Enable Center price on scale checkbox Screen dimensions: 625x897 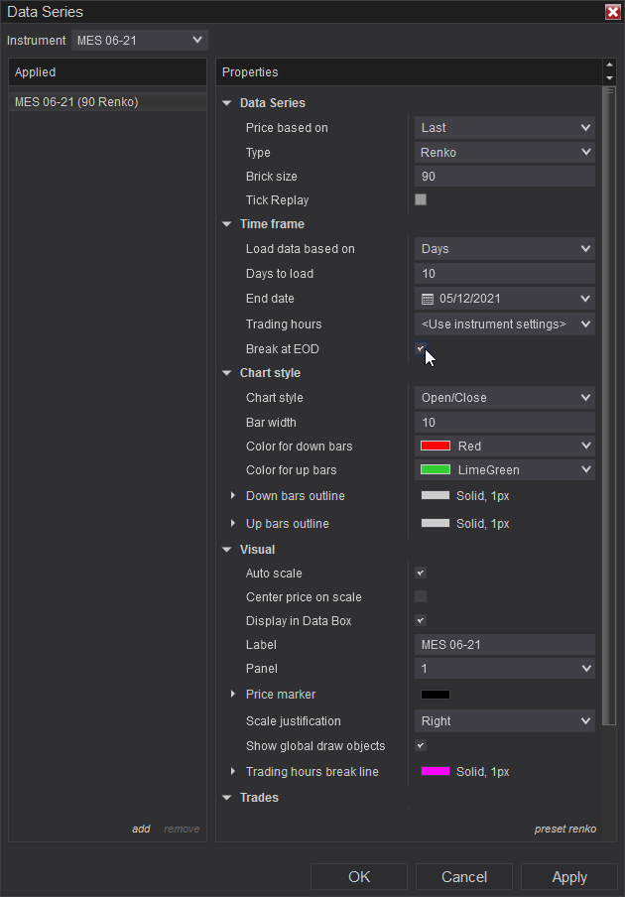tap(421, 597)
